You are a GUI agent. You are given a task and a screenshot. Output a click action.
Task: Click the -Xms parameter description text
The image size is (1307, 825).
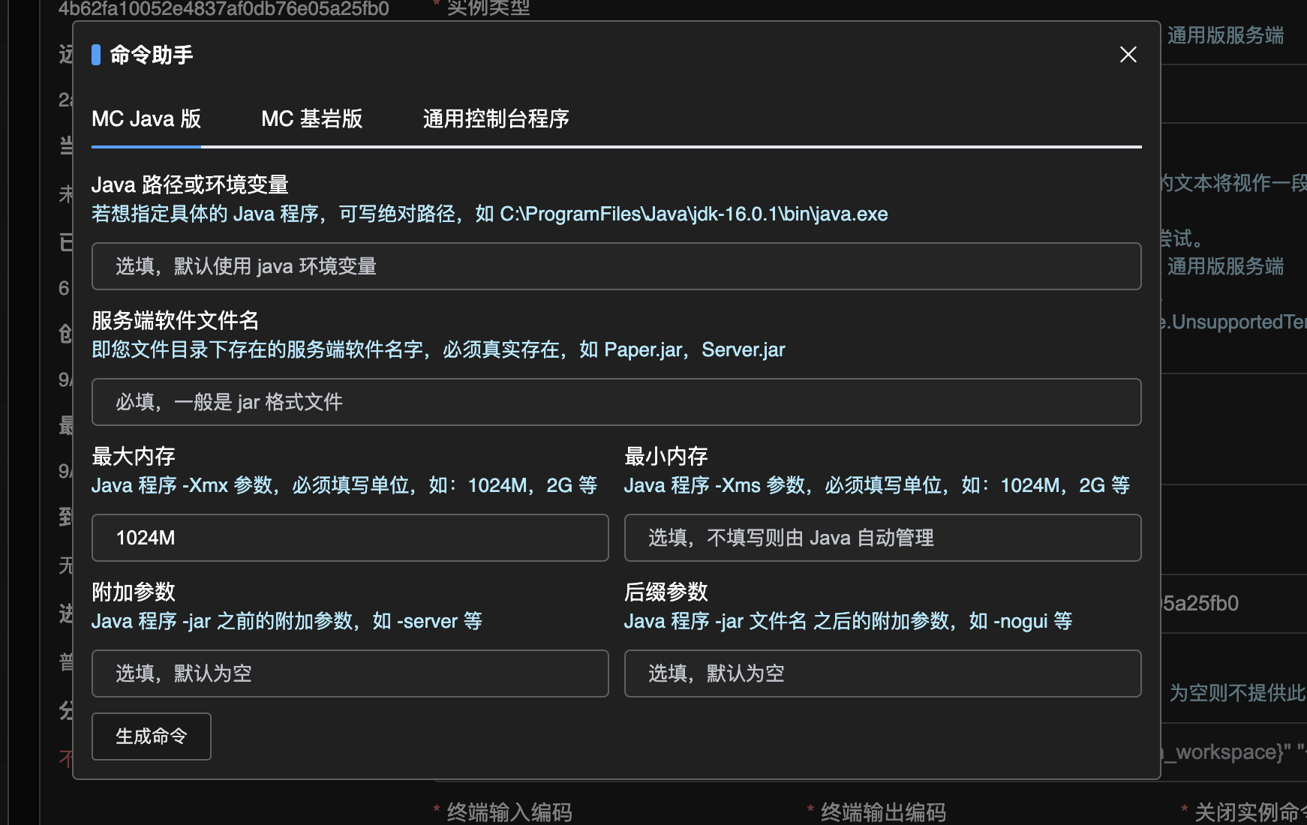(x=877, y=486)
